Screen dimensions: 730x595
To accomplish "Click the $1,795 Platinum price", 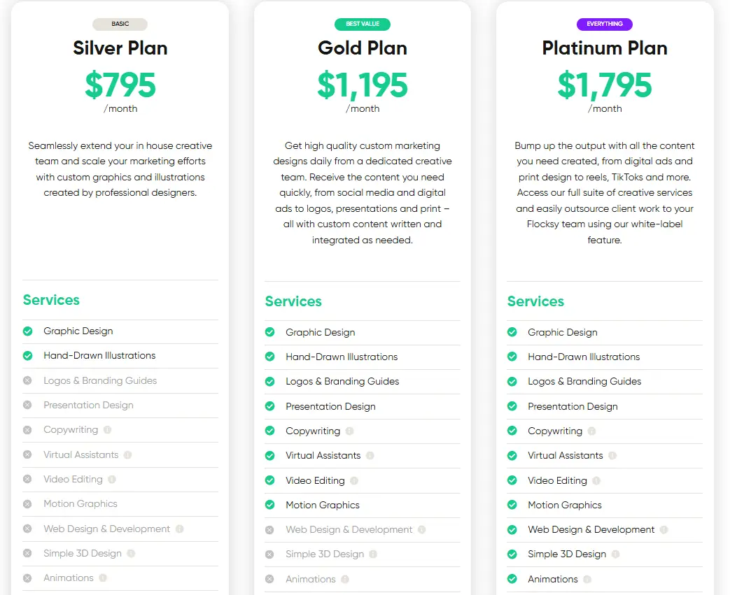I will point(605,85).
